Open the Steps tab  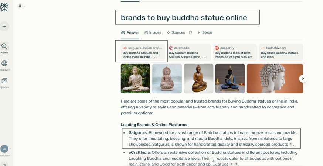(x=204, y=32)
